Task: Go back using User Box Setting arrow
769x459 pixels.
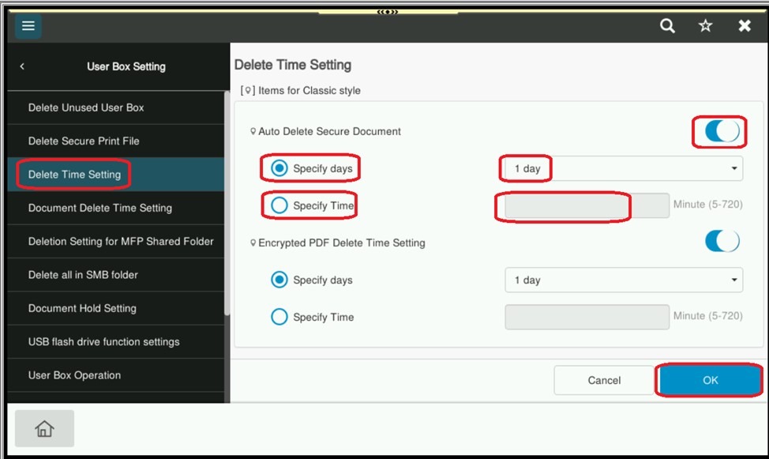Action: [22, 67]
